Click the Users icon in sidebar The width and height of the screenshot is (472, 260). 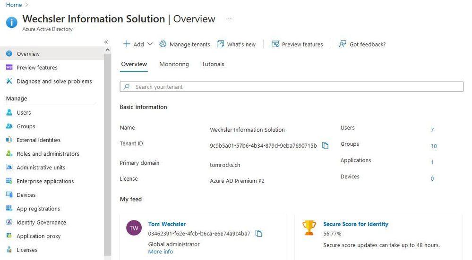(9, 113)
